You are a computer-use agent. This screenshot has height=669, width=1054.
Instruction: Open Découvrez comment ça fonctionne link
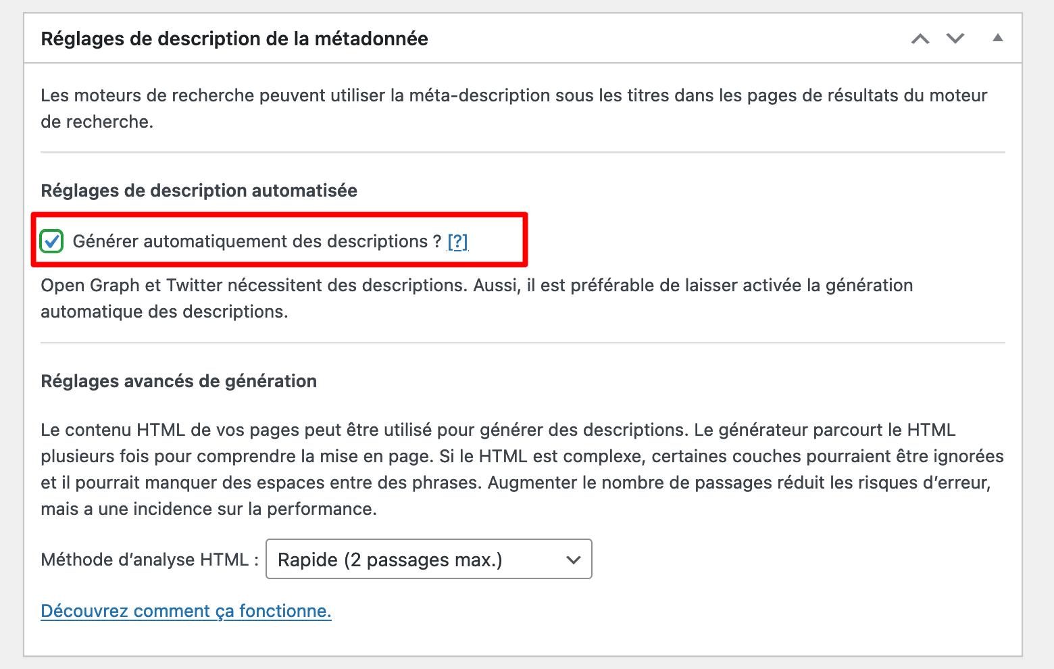point(186,610)
